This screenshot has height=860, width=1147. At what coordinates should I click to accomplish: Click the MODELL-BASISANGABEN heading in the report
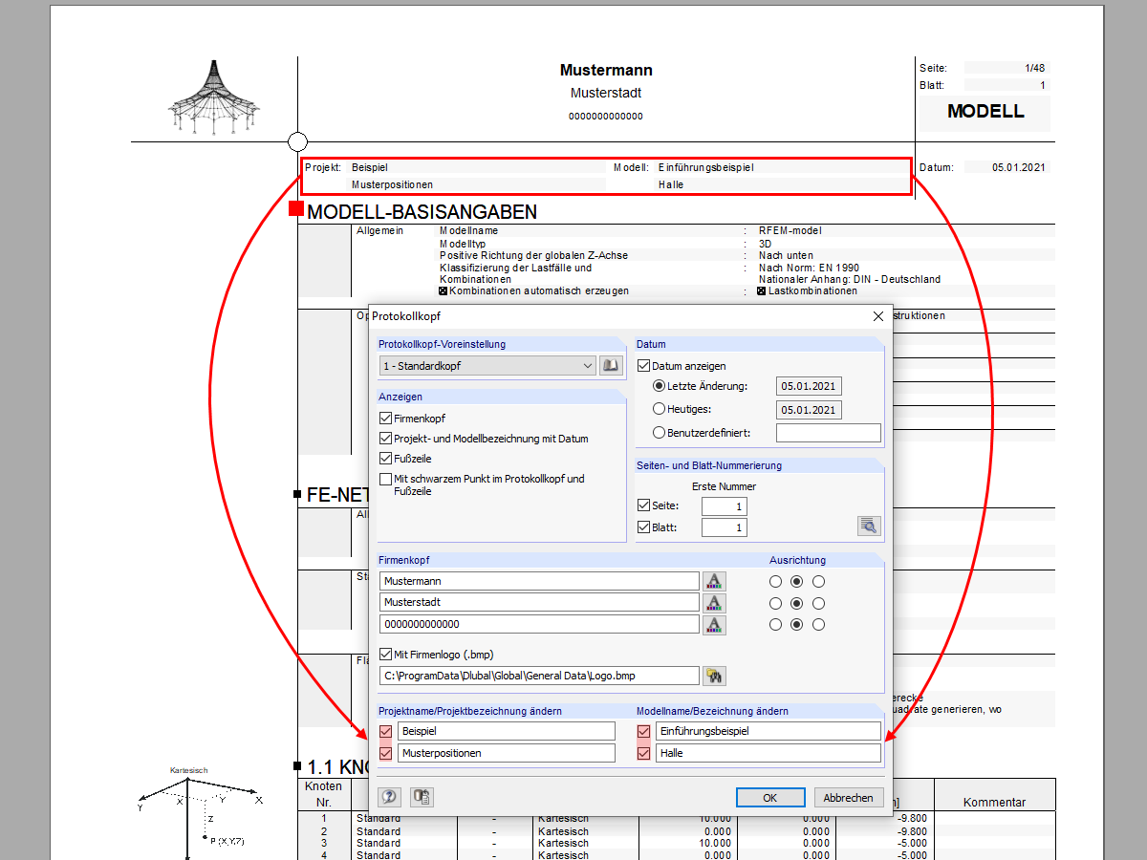point(422,212)
